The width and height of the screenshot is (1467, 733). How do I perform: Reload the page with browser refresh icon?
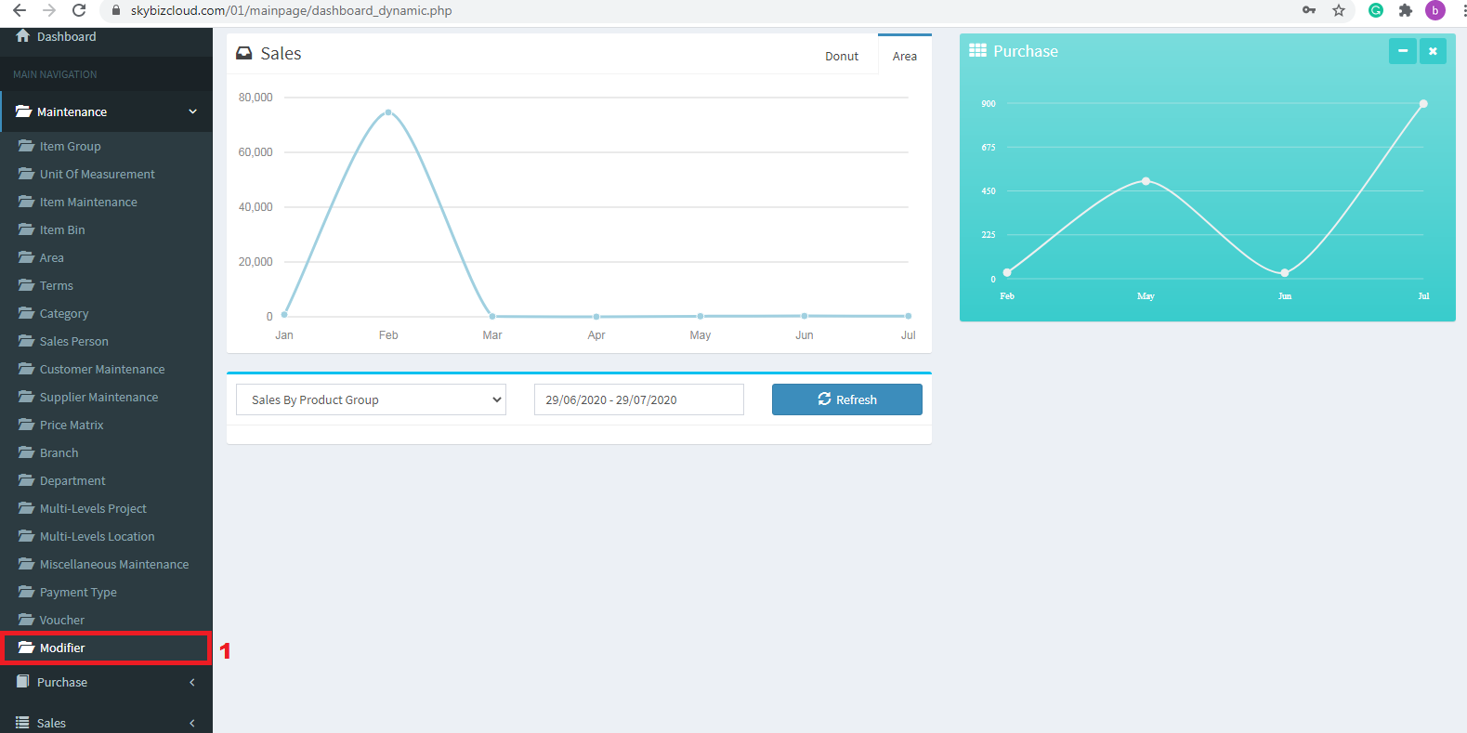80,10
